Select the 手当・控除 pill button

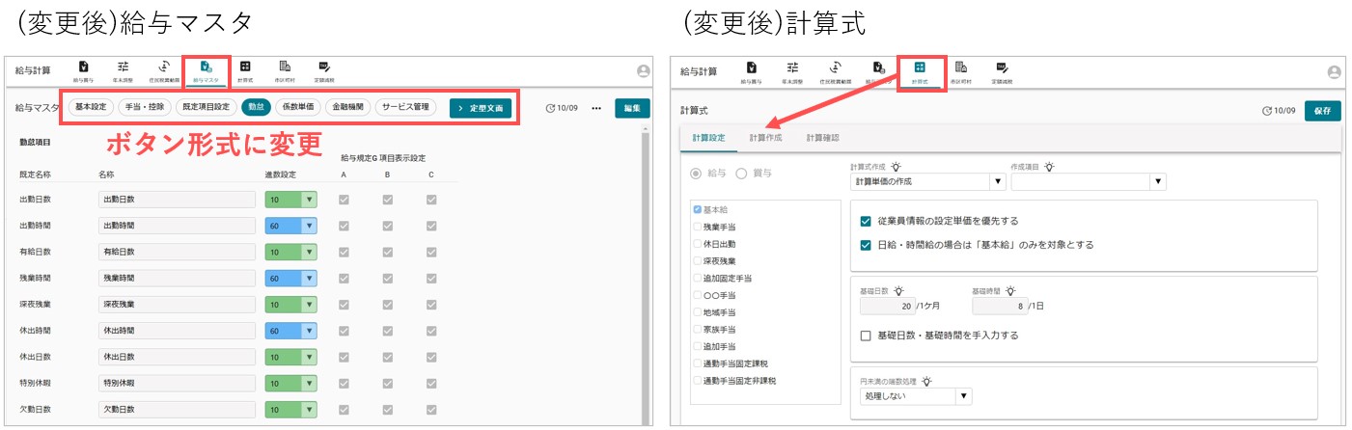[147, 108]
